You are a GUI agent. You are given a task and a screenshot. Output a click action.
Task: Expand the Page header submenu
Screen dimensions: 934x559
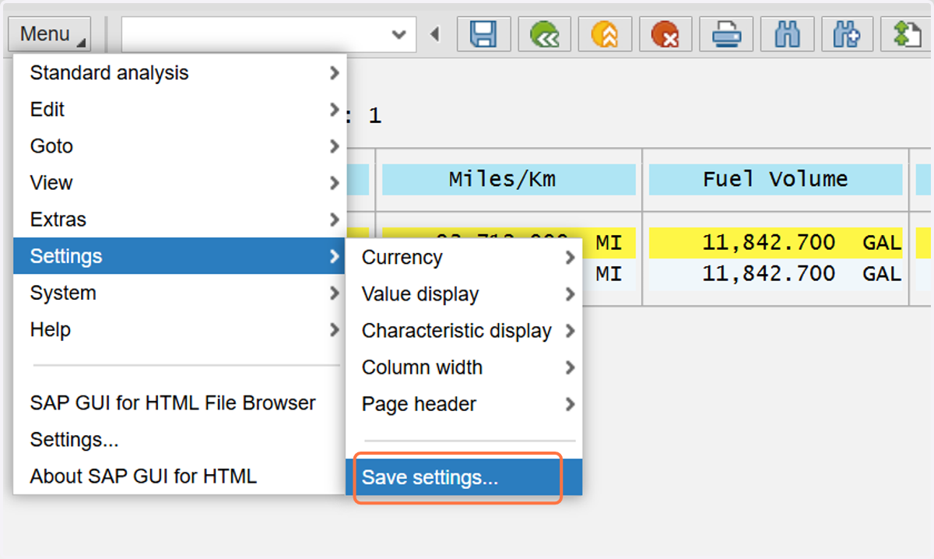click(x=464, y=404)
